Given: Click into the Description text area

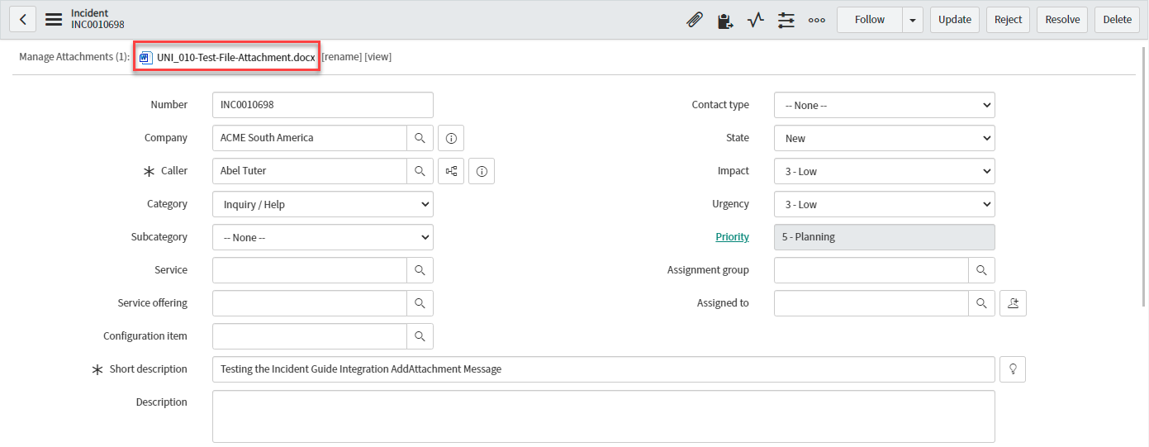Looking at the screenshot, I should 603,416.
